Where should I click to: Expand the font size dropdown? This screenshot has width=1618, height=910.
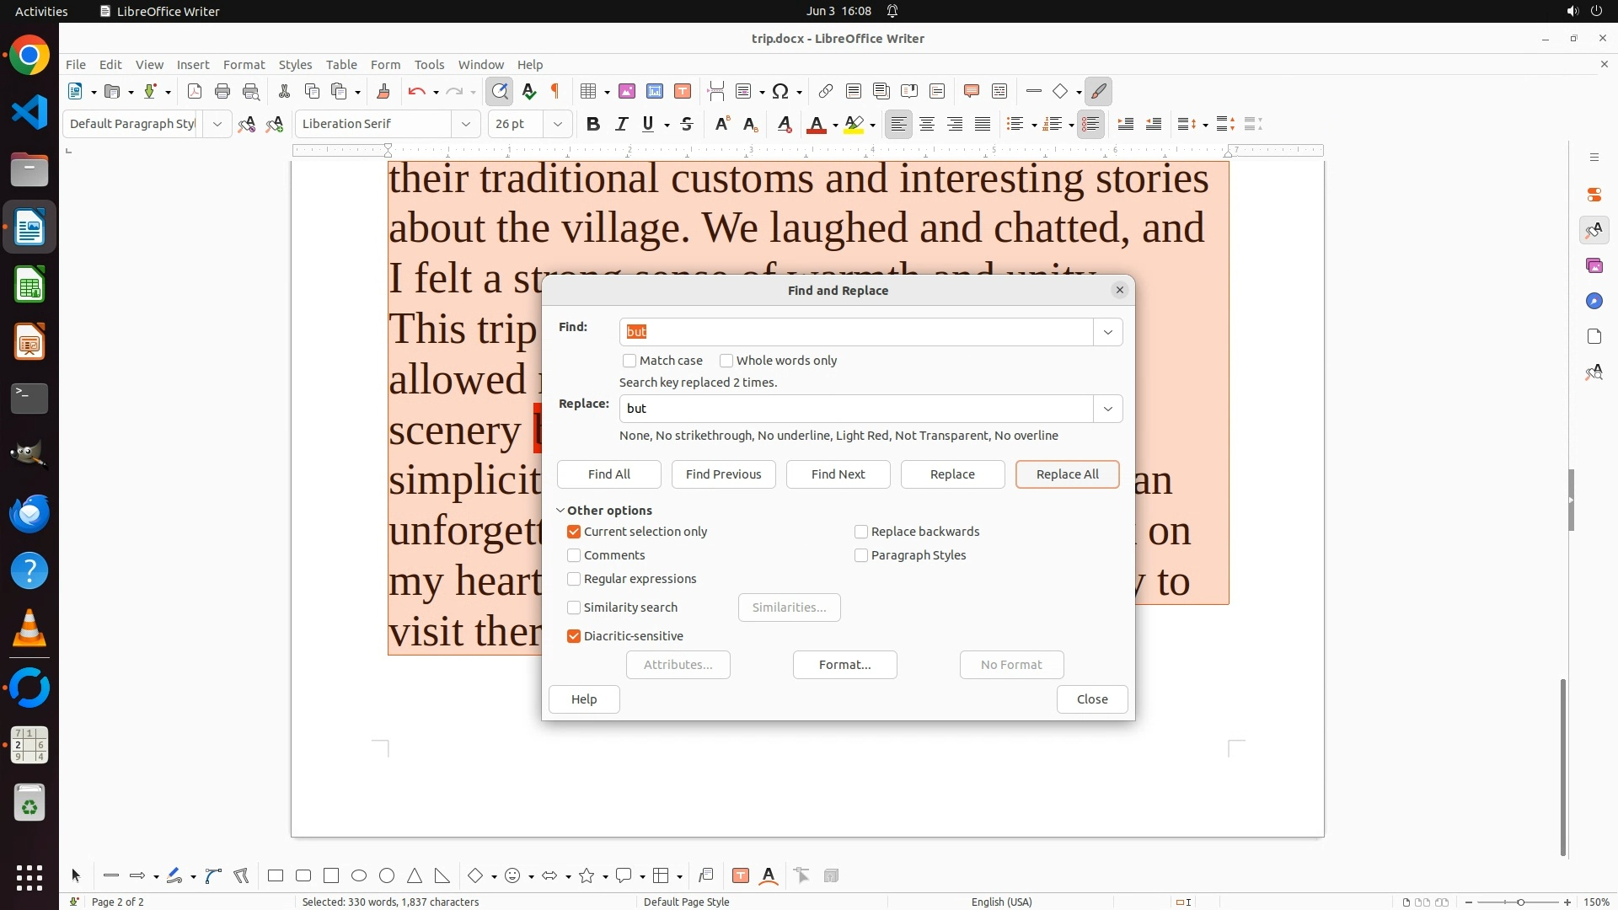point(557,124)
